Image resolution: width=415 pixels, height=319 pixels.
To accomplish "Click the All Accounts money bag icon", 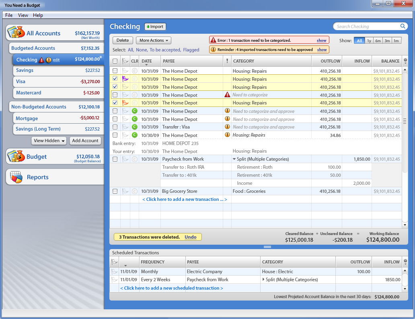I will pyautogui.click(x=16, y=32).
